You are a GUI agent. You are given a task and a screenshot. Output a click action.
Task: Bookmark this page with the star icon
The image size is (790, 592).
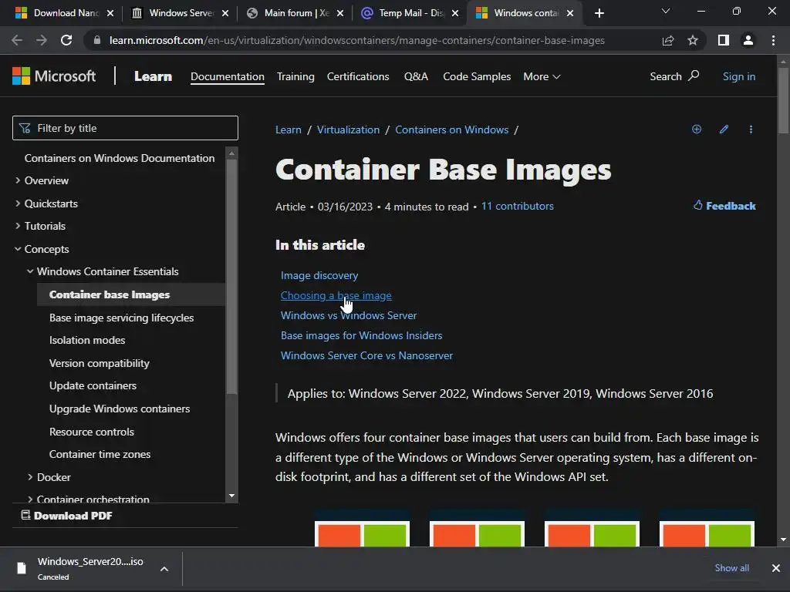click(x=693, y=40)
